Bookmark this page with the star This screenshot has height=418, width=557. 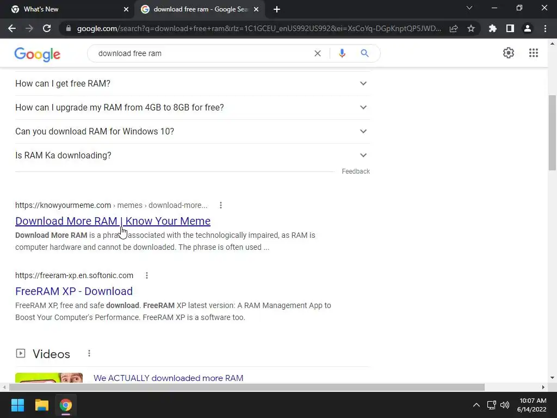pos(471,28)
